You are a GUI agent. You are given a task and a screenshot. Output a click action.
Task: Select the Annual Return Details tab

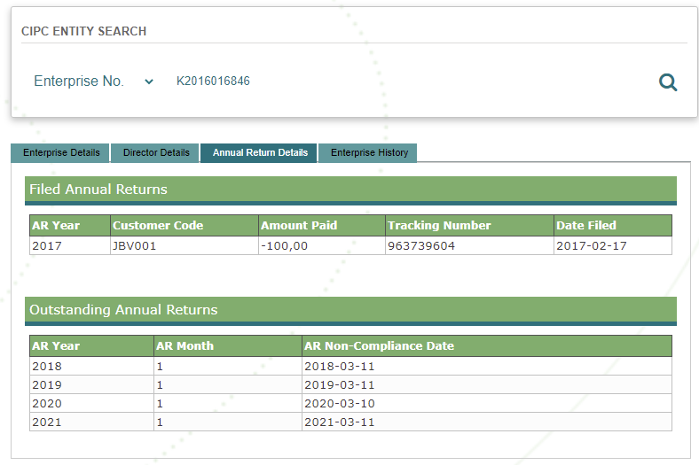pyautogui.click(x=260, y=152)
